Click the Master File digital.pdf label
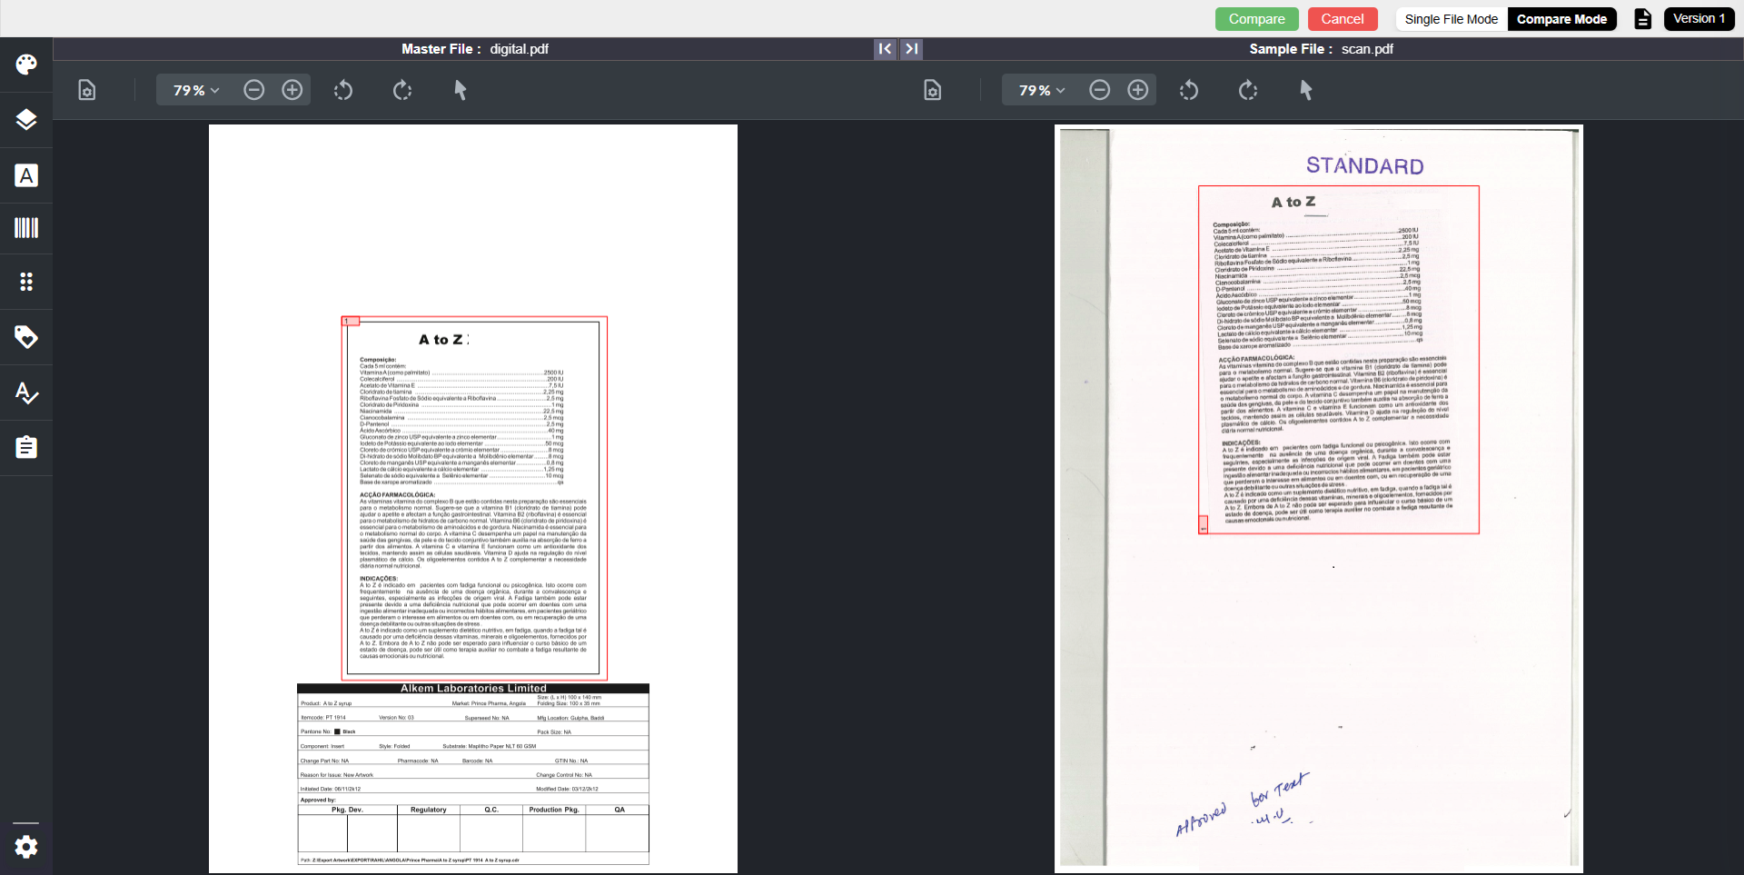The height and width of the screenshot is (875, 1744). coord(475,49)
